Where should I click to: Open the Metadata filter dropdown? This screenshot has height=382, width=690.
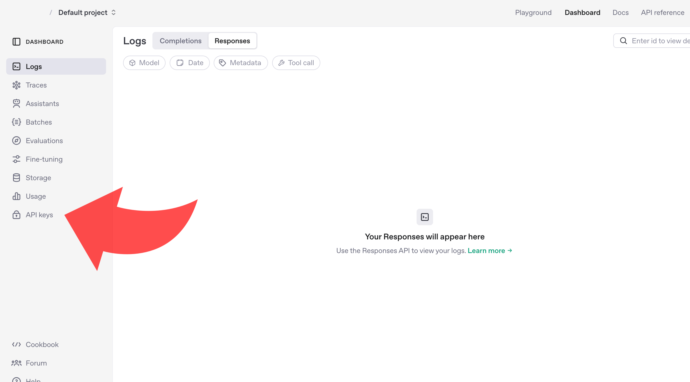240,63
